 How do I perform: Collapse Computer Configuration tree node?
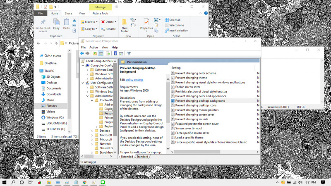pyautogui.click(x=83, y=65)
